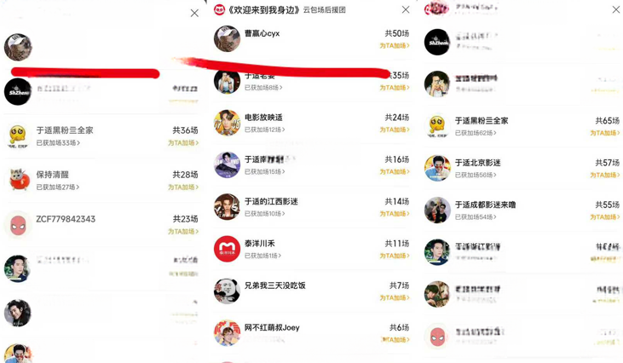Open the Spider-Man avatar of ZCF779842343

[18, 224]
